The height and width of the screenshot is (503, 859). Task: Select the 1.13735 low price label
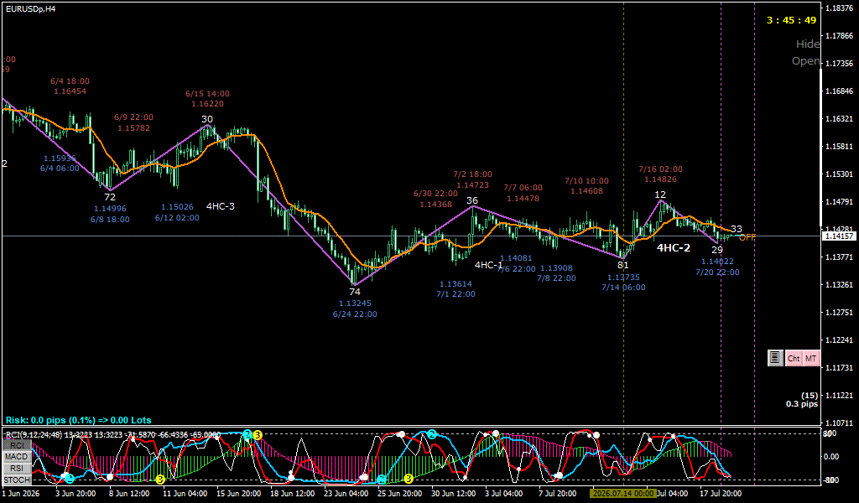coord(623,277)
